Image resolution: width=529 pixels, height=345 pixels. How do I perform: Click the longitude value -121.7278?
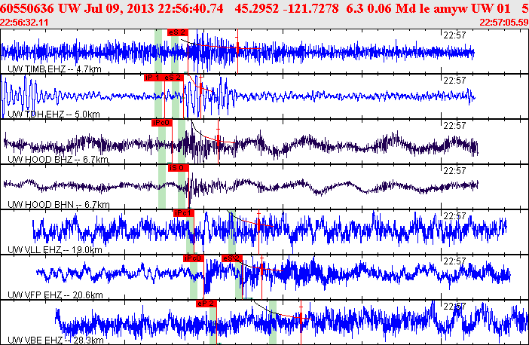click(311, 8)
